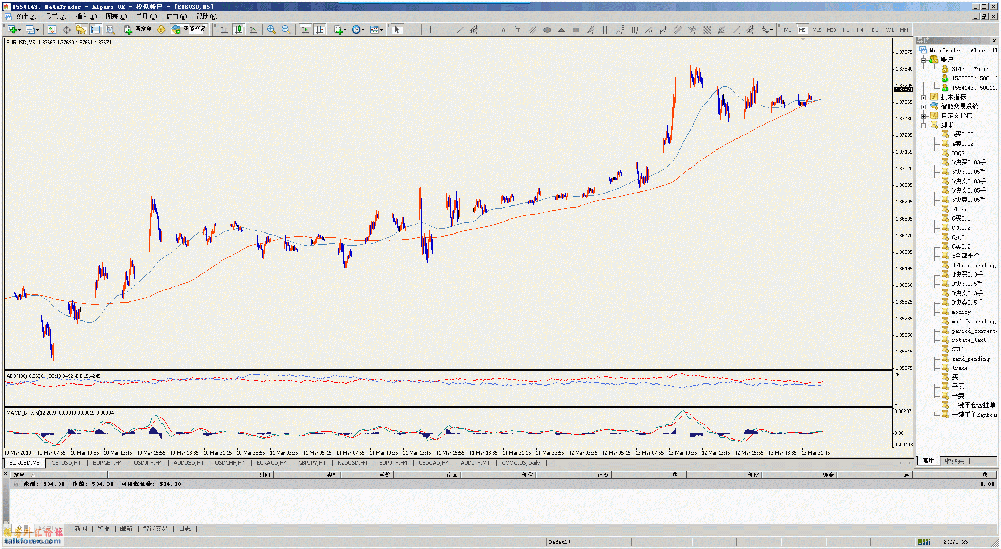
Task: Toggle chart shift icon
Action: click(320, 30)
